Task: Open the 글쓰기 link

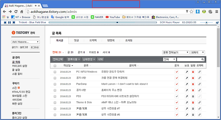Action: point(15,47)
